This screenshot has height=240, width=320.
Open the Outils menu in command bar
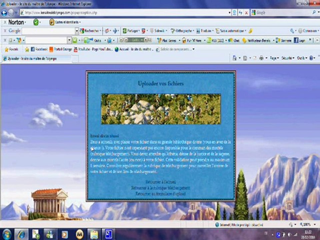[x=302, y=58]
